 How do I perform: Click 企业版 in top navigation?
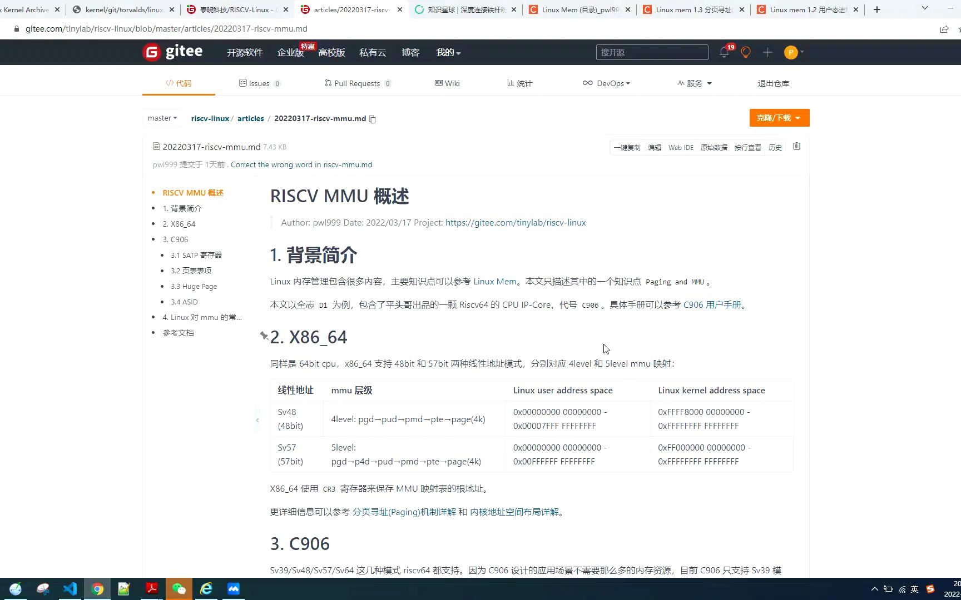pos(290,52)
